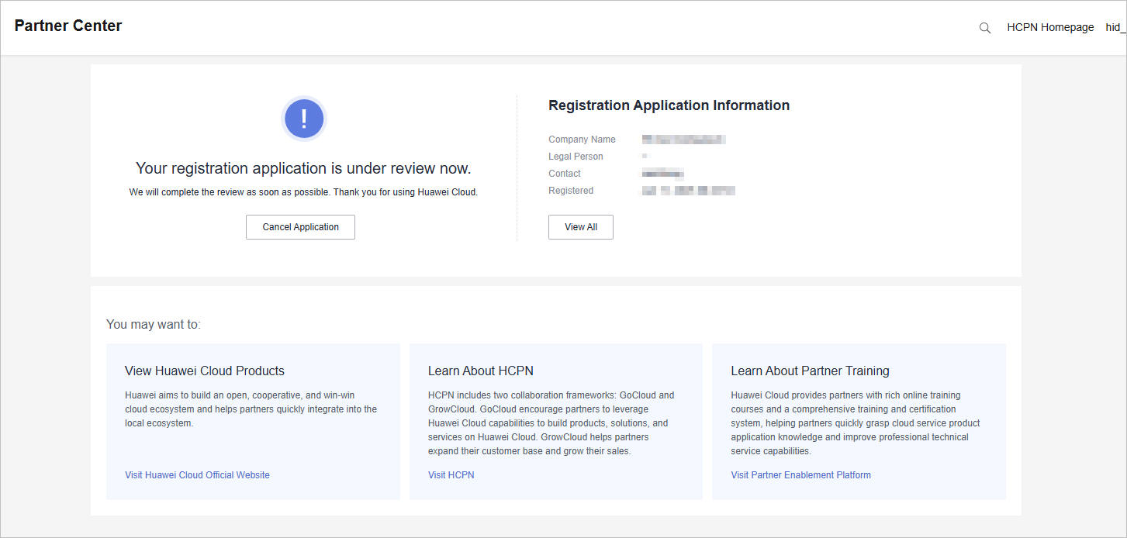1127x538 pixels.
Task: Click the Contact field label
Action: coord(565,174)
